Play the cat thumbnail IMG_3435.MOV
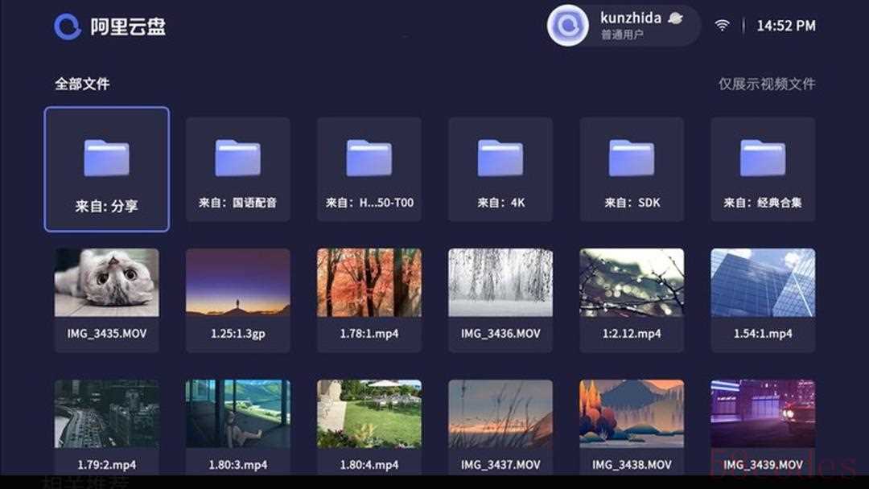 click(107, 282)
